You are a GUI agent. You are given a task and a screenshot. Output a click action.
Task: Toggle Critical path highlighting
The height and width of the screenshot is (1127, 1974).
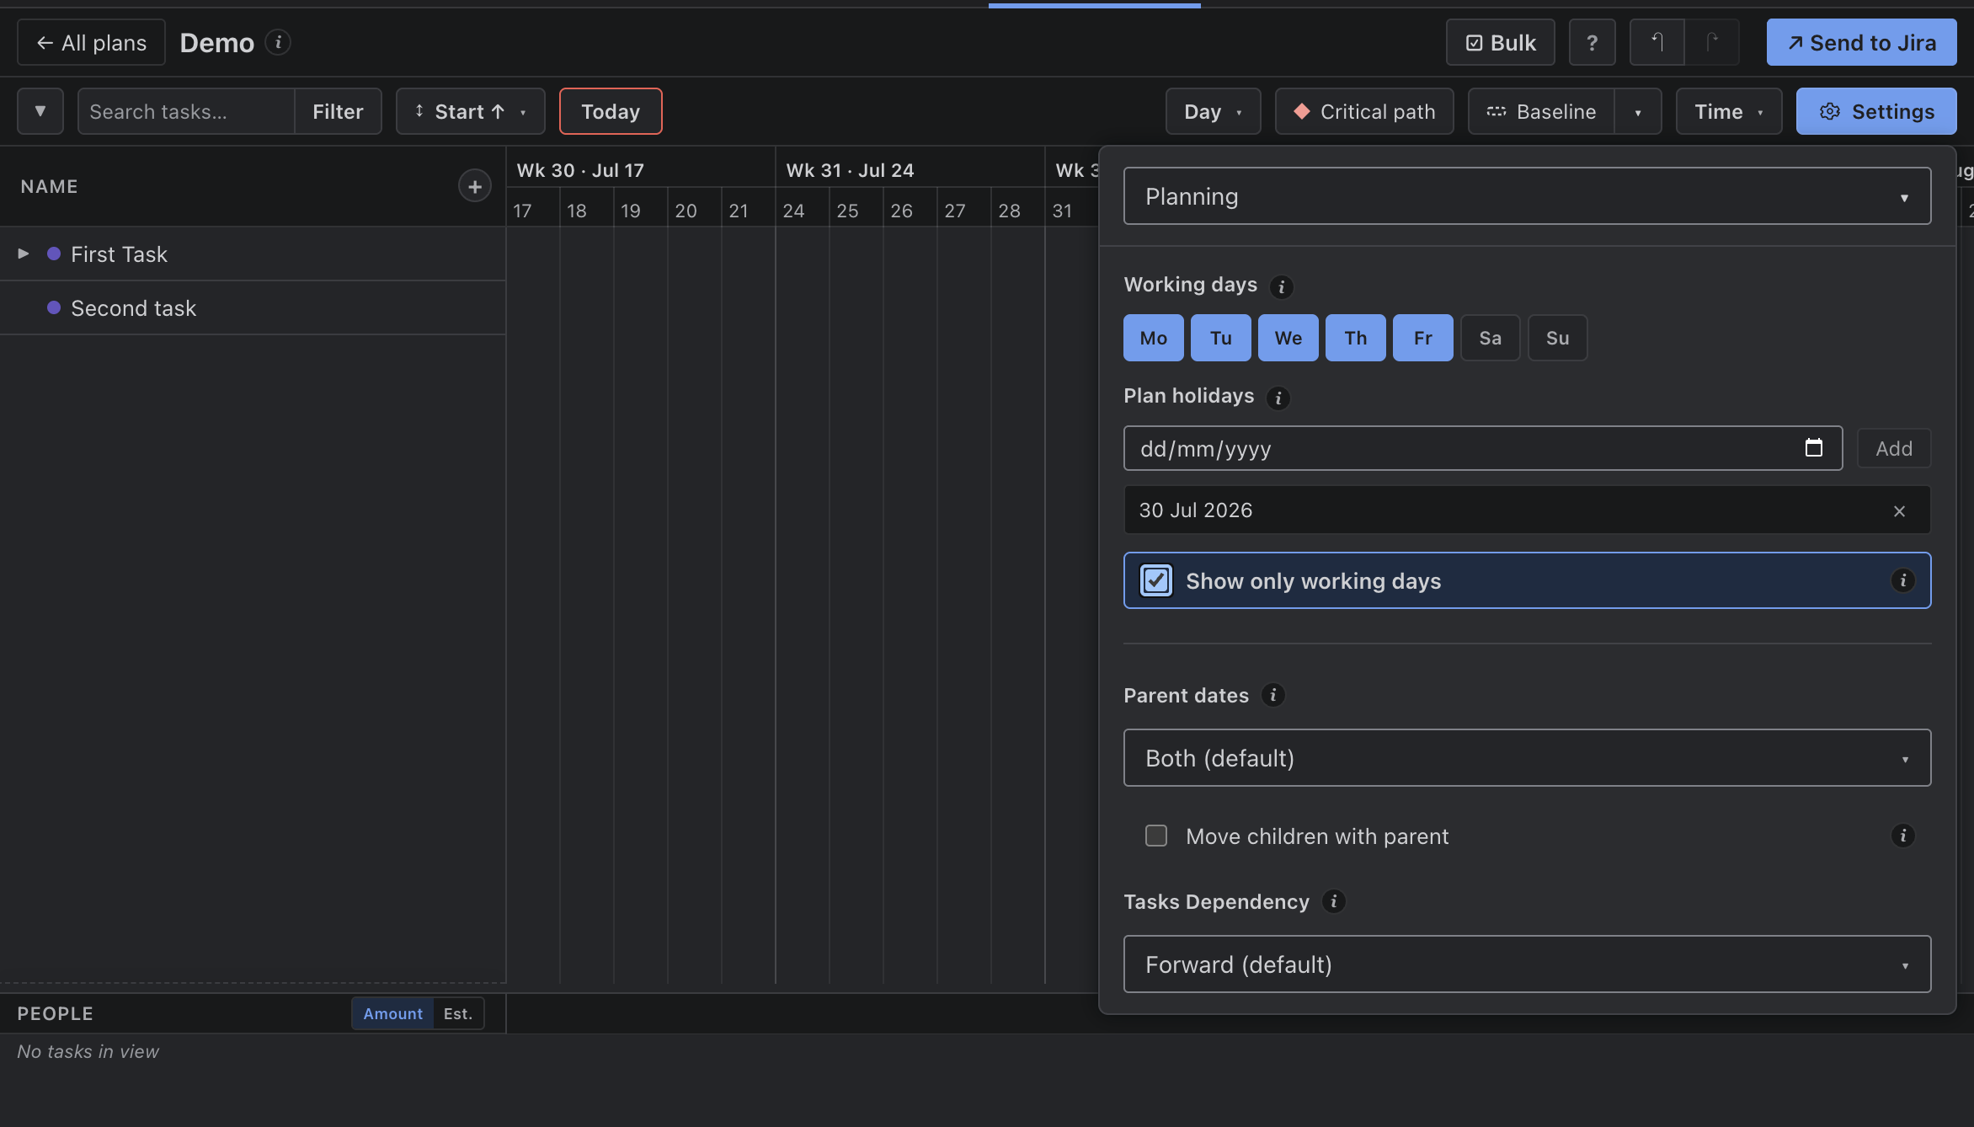point(1364,111)
